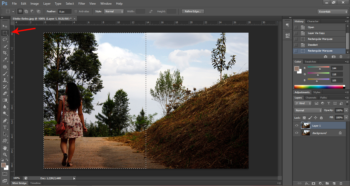
Task: Open the Essentials workspace dropdown
Action: click(332, 12)
